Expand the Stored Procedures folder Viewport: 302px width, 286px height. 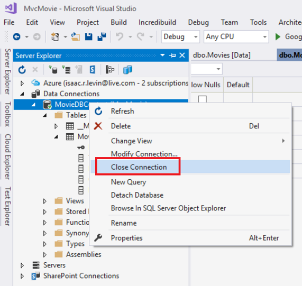(x=45, y=212)
